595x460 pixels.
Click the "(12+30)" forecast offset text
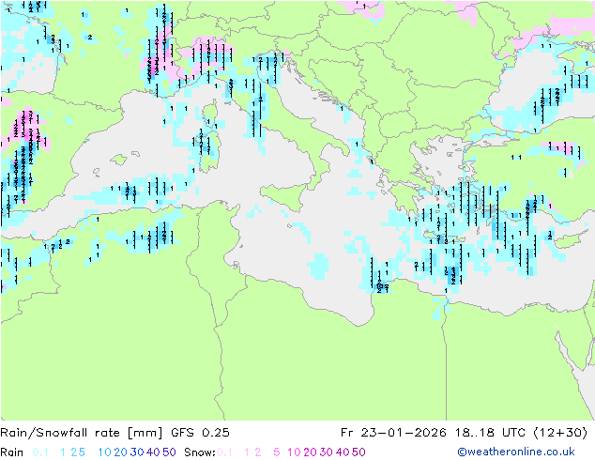click(561, 433)
